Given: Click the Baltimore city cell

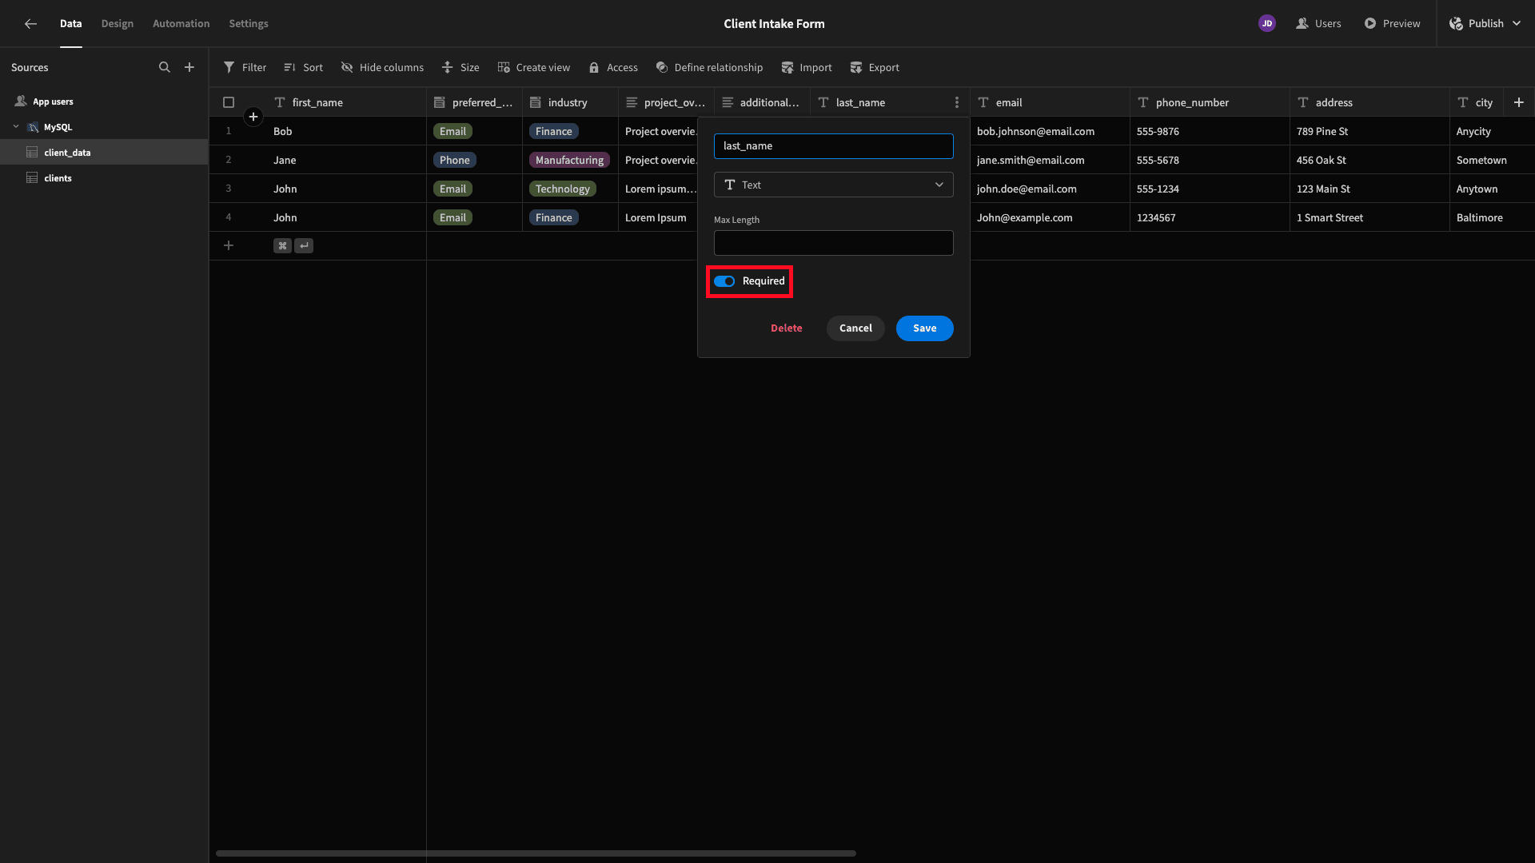Looking at the screenshot, I should tap(1492, 217).
